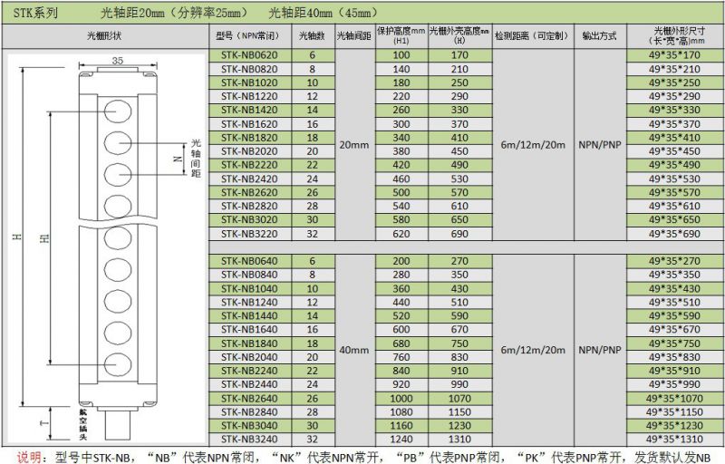Click the STK-NB0620 model cell
Screen dimensions: 725x464
tap(247, 55)
